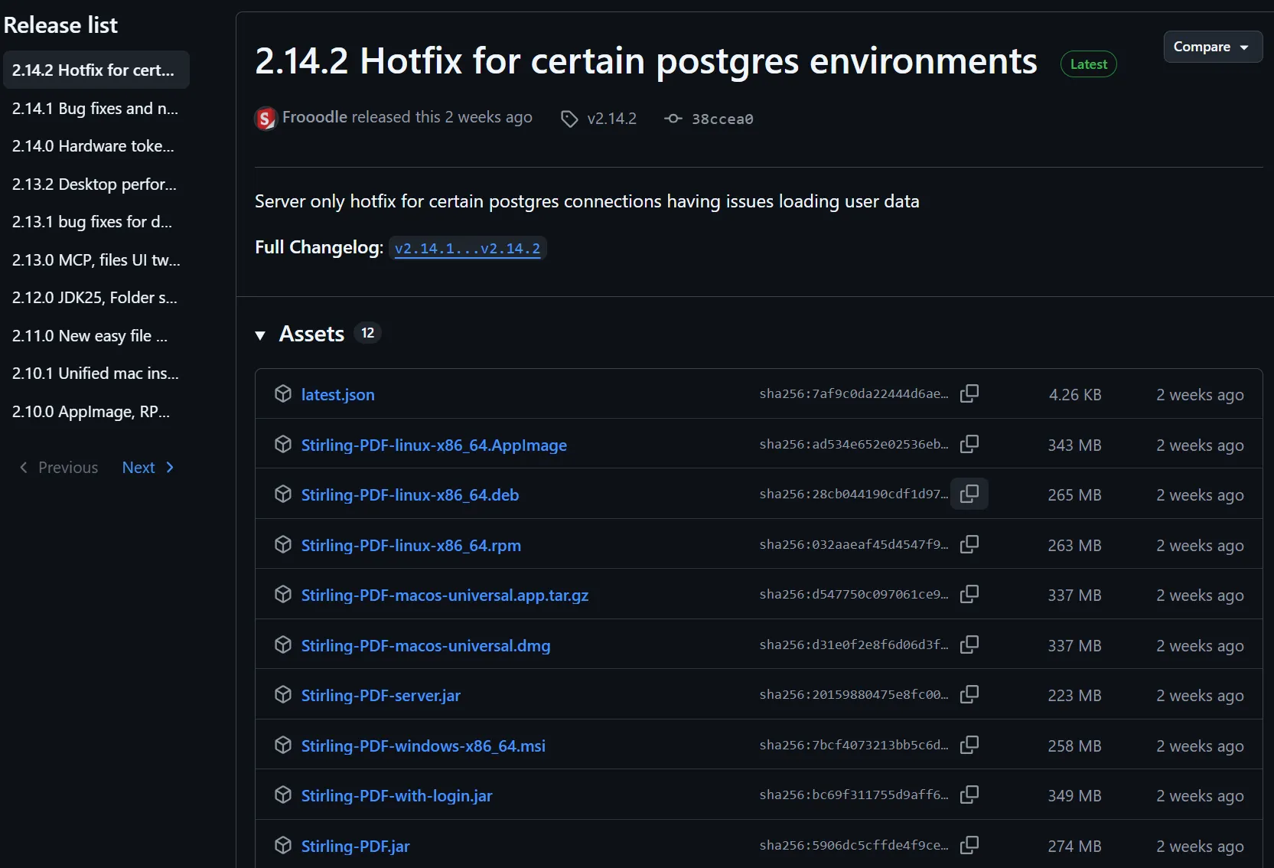Click the green Latest badge

pos(1089,64)
